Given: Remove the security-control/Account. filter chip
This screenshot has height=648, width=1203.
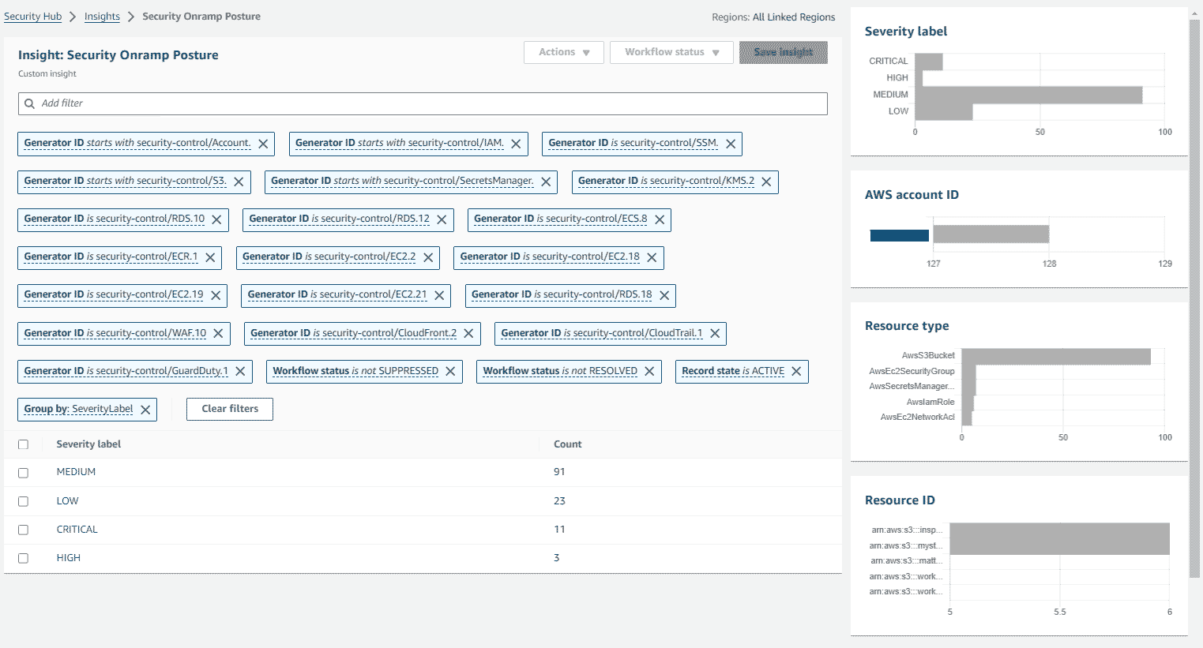Looking at the screenshot, I should (x=263, y=144).
